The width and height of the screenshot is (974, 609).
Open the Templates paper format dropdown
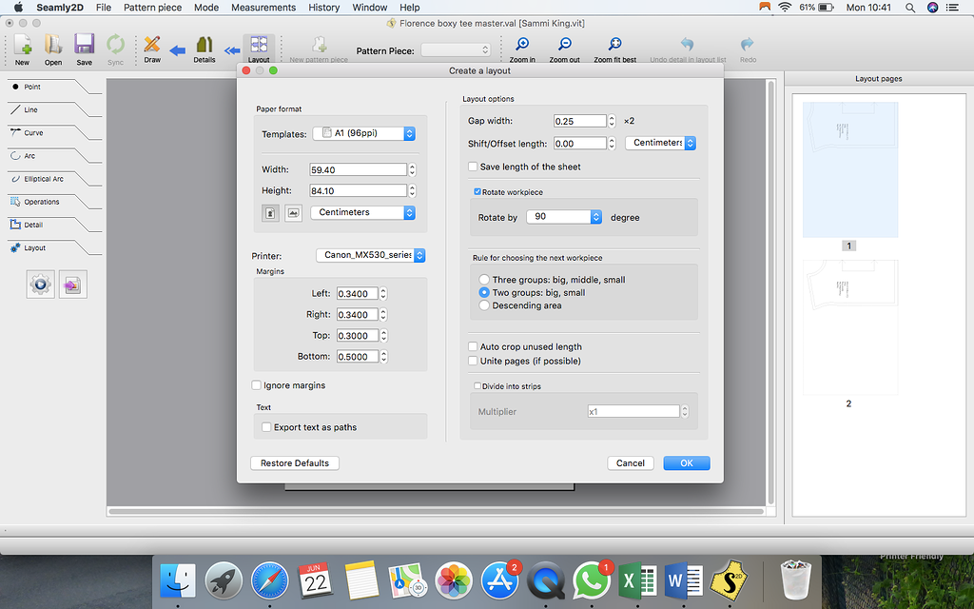tap(364, 133)
